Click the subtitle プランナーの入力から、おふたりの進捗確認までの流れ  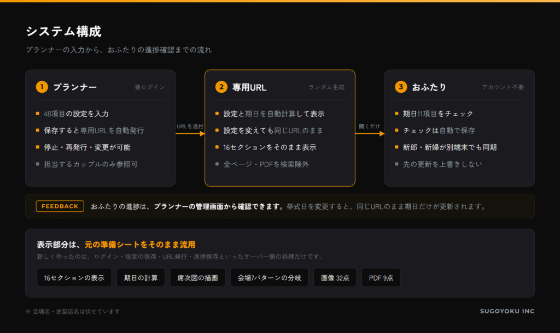119,50
